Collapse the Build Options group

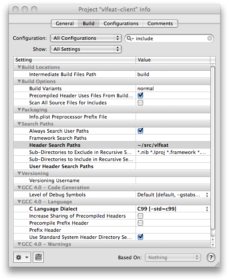coord(19,81)
